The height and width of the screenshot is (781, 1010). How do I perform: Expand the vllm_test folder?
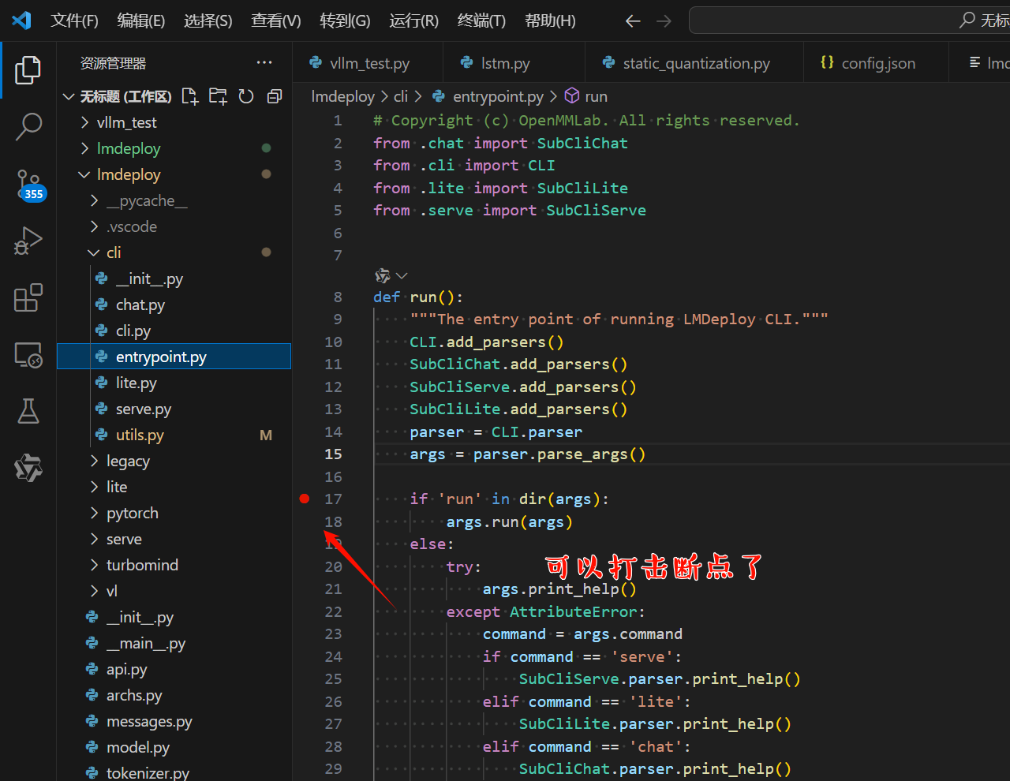point(85,122)
